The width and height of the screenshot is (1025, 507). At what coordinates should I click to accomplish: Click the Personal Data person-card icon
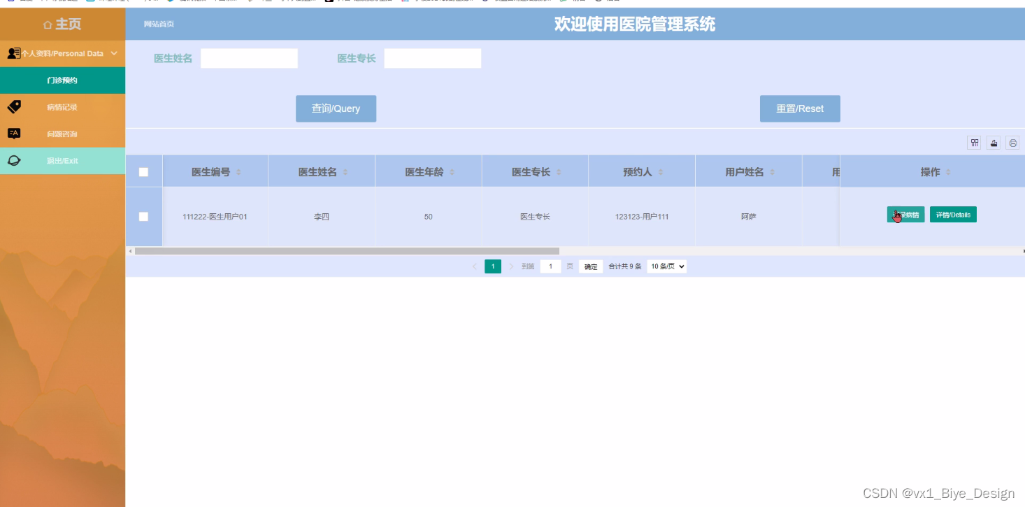[x=13, y=53]
